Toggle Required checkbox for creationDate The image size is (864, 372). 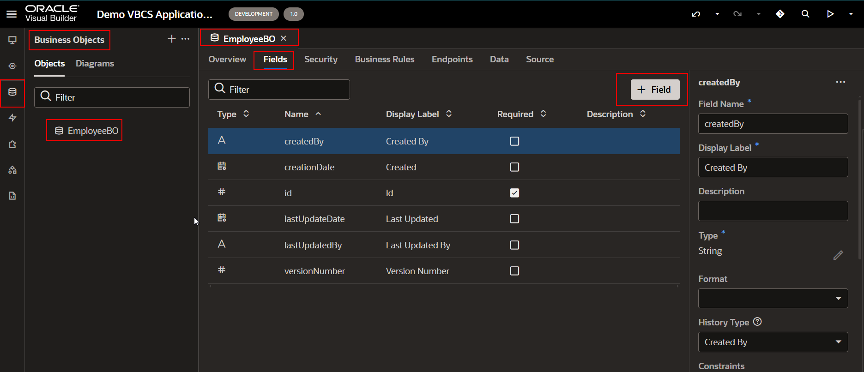coord(514,167)
